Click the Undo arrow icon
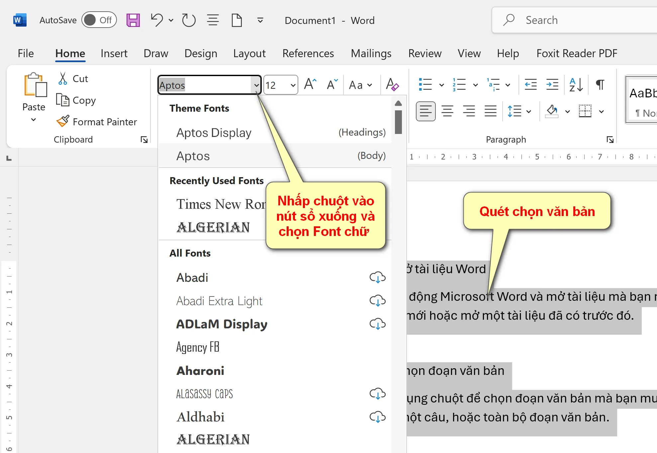The image size is (657, 453). pyautogui.click(x=157, y=20)
